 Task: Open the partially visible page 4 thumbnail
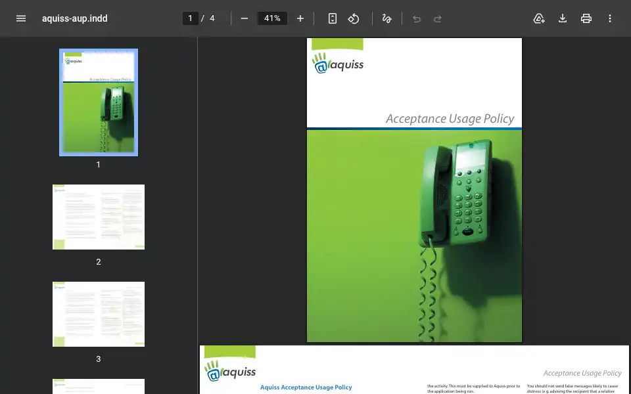tap(99, 386)
